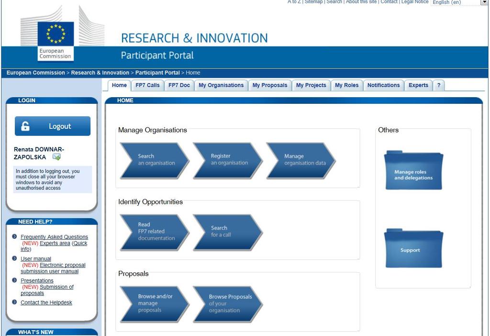Open the Legal Notice link
This screenshot has width=490, height=336.
coord(415,2)
